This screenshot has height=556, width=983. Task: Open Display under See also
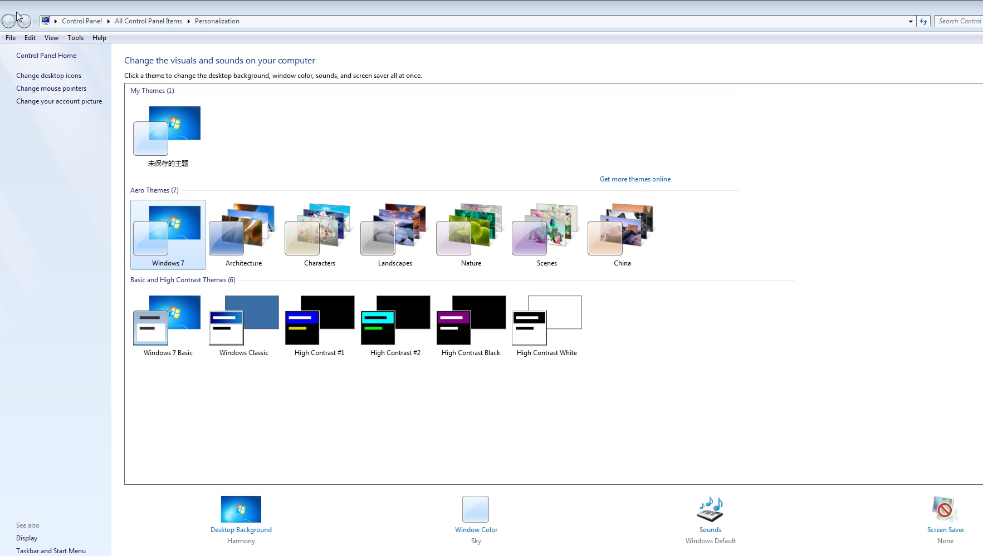[x=27, y=538]
